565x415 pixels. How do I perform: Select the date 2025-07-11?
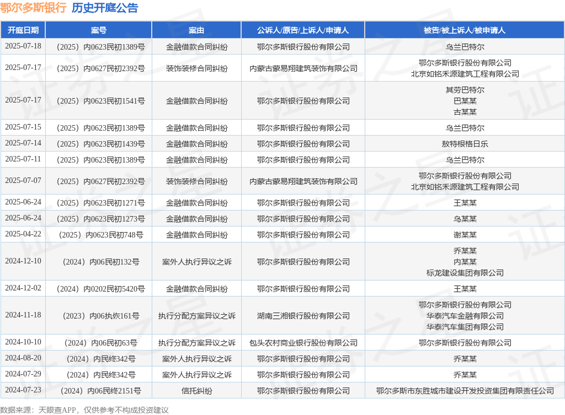pos(23,159)
